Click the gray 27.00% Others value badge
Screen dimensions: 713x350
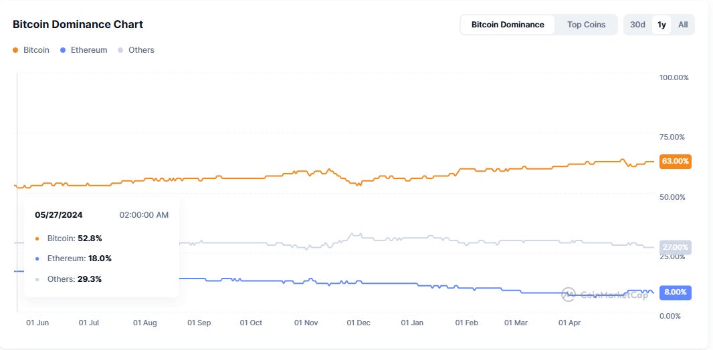click(x=676, y=247)
